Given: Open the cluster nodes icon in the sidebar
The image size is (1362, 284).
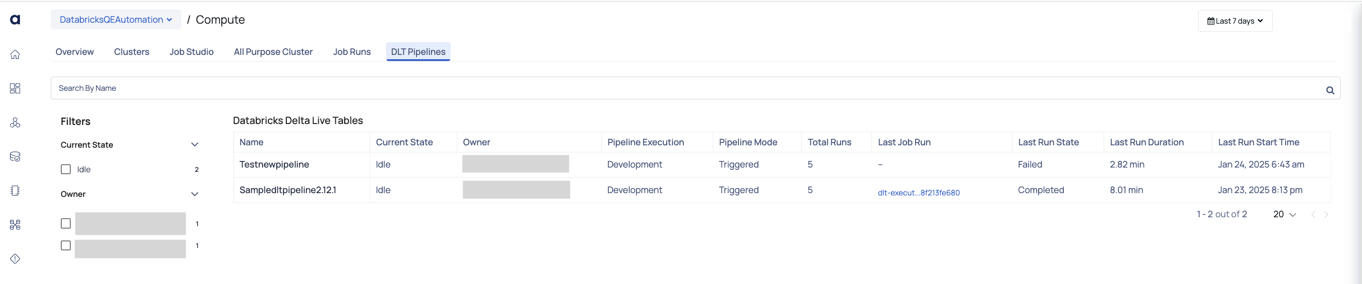Looking at the screenshot, I should [15, 122].
